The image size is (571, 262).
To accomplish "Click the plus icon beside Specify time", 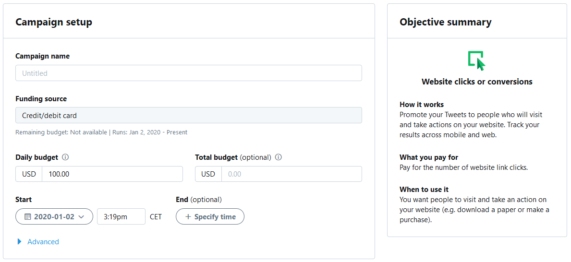I will [x=188, y=217].
